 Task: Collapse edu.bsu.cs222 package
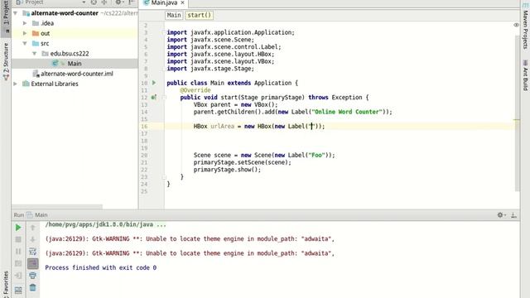tap(35, 53)
